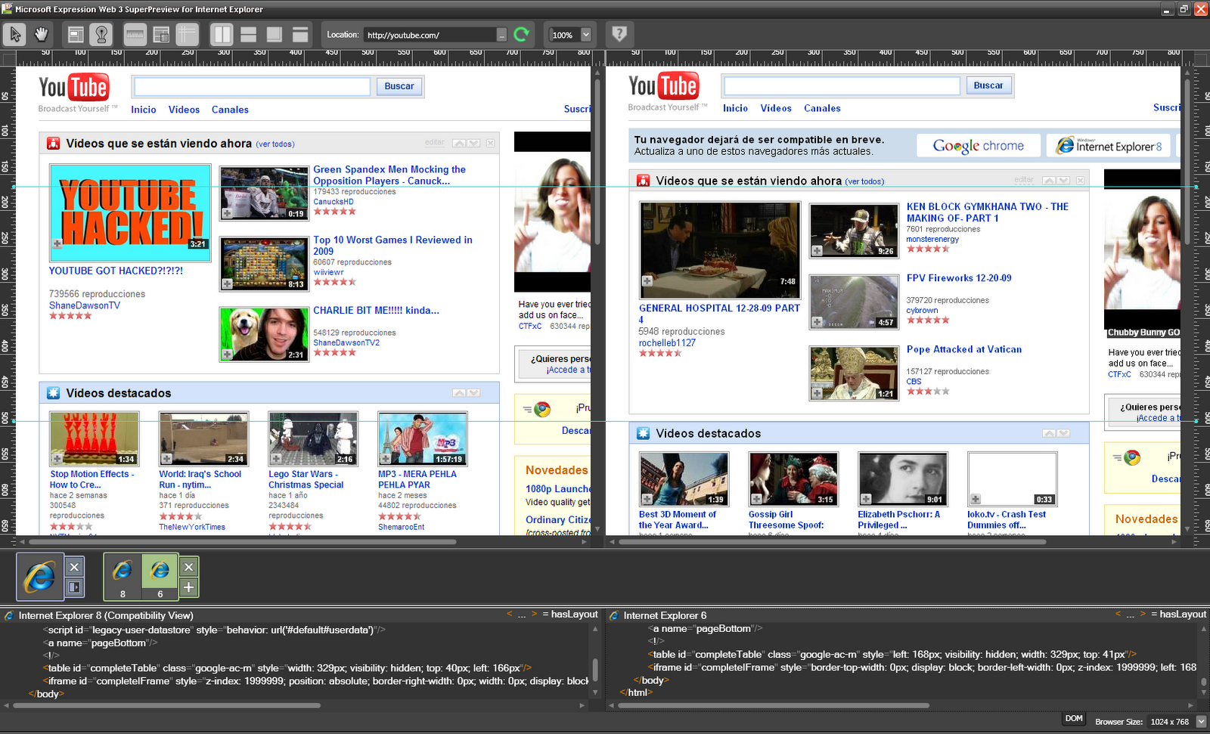Remove the comparison browser group with X
This screenshot has width=1210, height=734.
pyautogui.click(x=189, y=567)
